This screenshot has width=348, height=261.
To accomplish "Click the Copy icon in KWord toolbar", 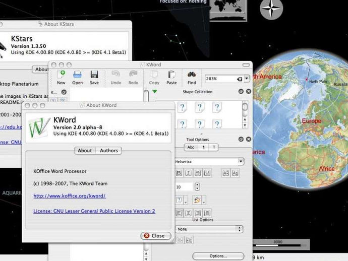I will [x=154, y=75].
